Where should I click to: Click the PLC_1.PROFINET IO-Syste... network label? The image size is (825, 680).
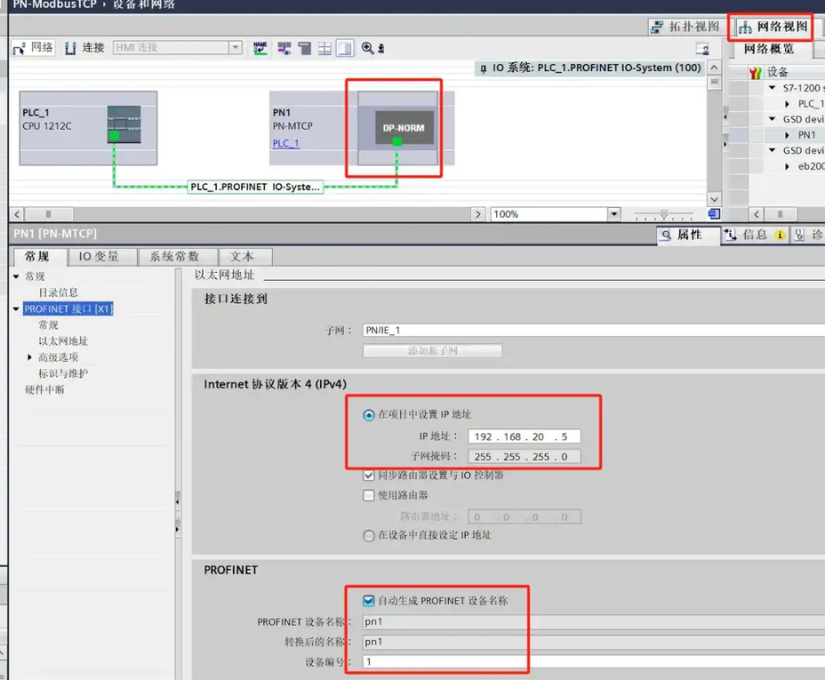pos(255,187)
